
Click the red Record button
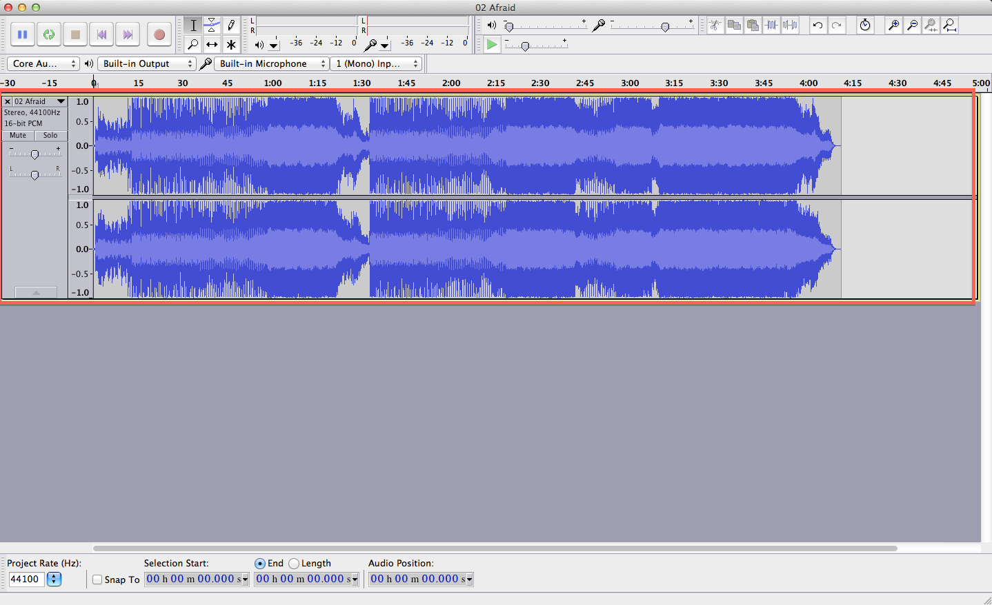[x=159, y=34]
